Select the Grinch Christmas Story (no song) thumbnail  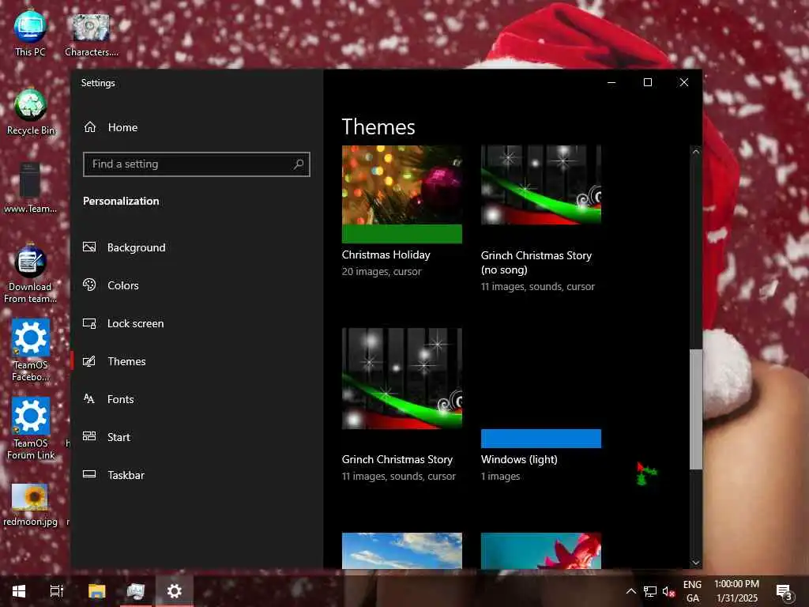[x=540, y=185]
